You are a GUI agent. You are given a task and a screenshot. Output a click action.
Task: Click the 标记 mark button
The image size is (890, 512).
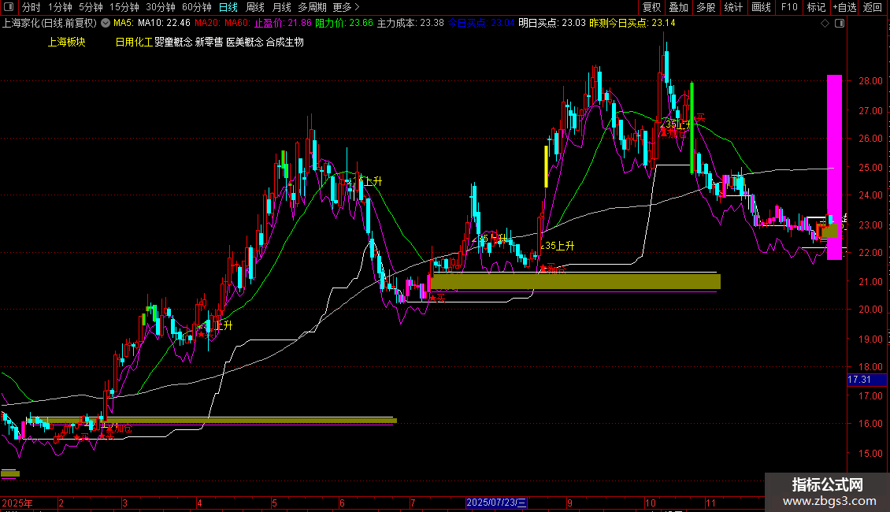point(816,7)
